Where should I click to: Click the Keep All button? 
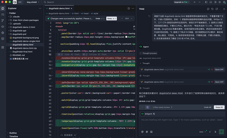click(219, 107)
